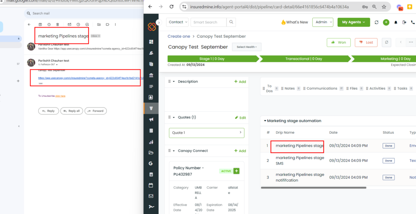Viewport: 416px width, 214px height.
Task: Forward the email
Action: [95, 111]
